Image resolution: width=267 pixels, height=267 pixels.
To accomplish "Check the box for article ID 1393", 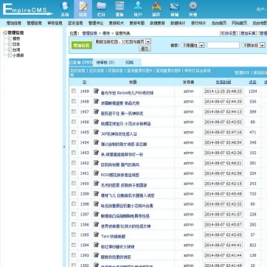I will tap(74, 255).
